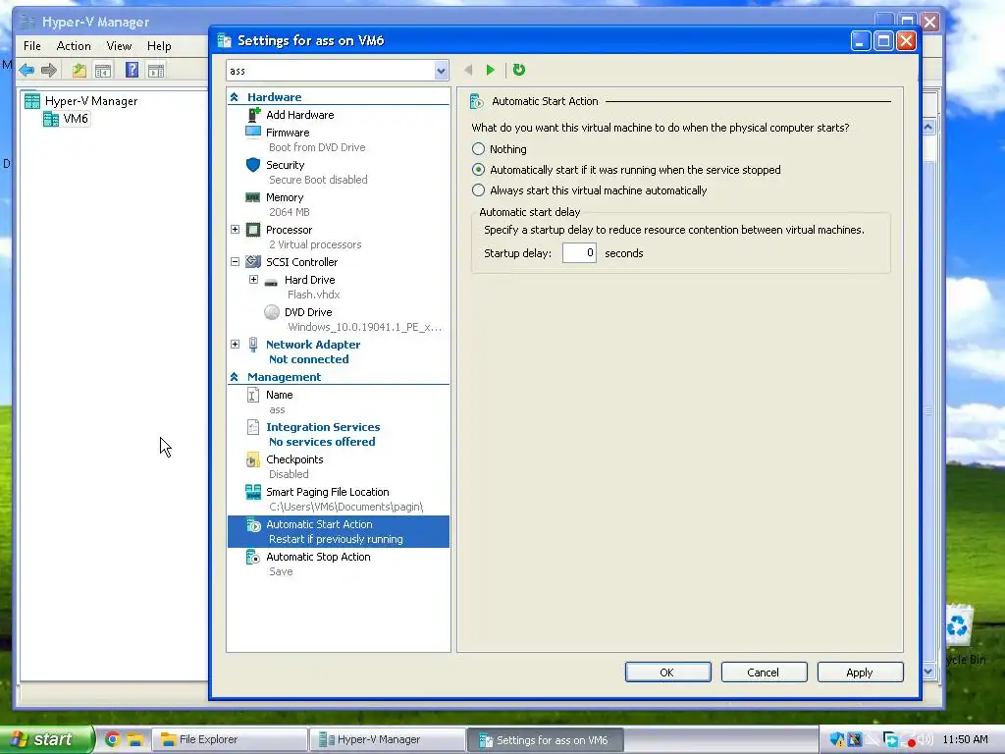
Task: Click the Security shield icon
Action: click(253, 165)
